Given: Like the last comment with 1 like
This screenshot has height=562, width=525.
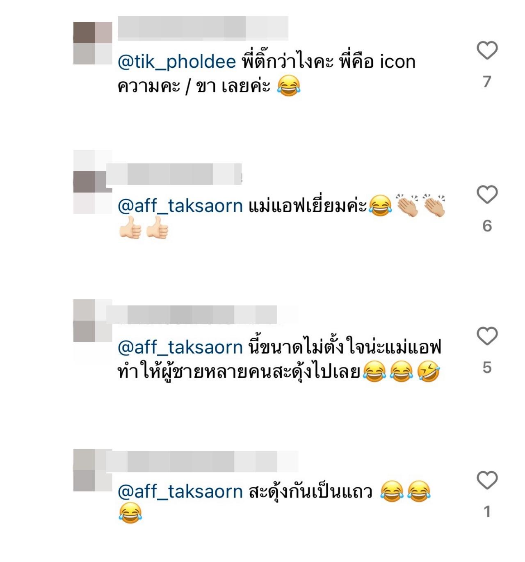Looking at the screenshot, I should [x=487, y=480].
